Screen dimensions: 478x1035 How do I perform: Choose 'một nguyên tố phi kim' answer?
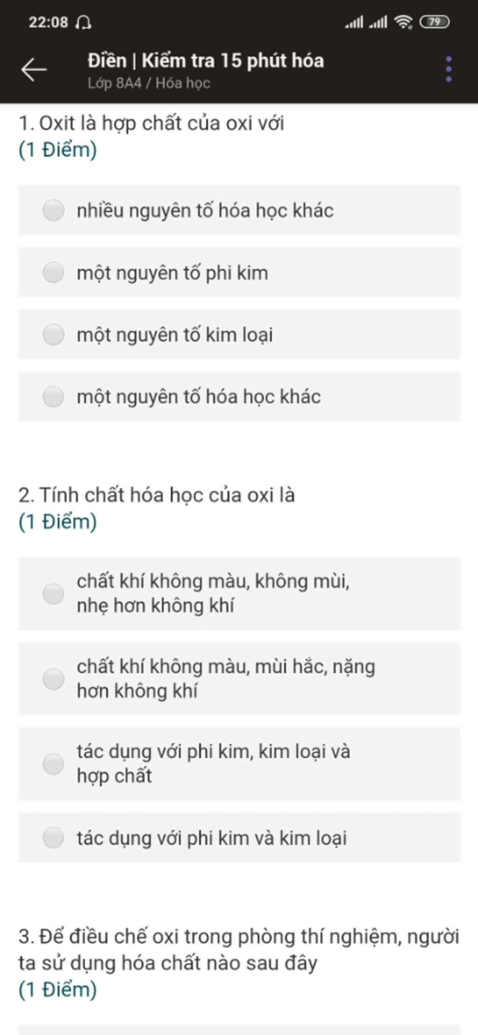53,273
